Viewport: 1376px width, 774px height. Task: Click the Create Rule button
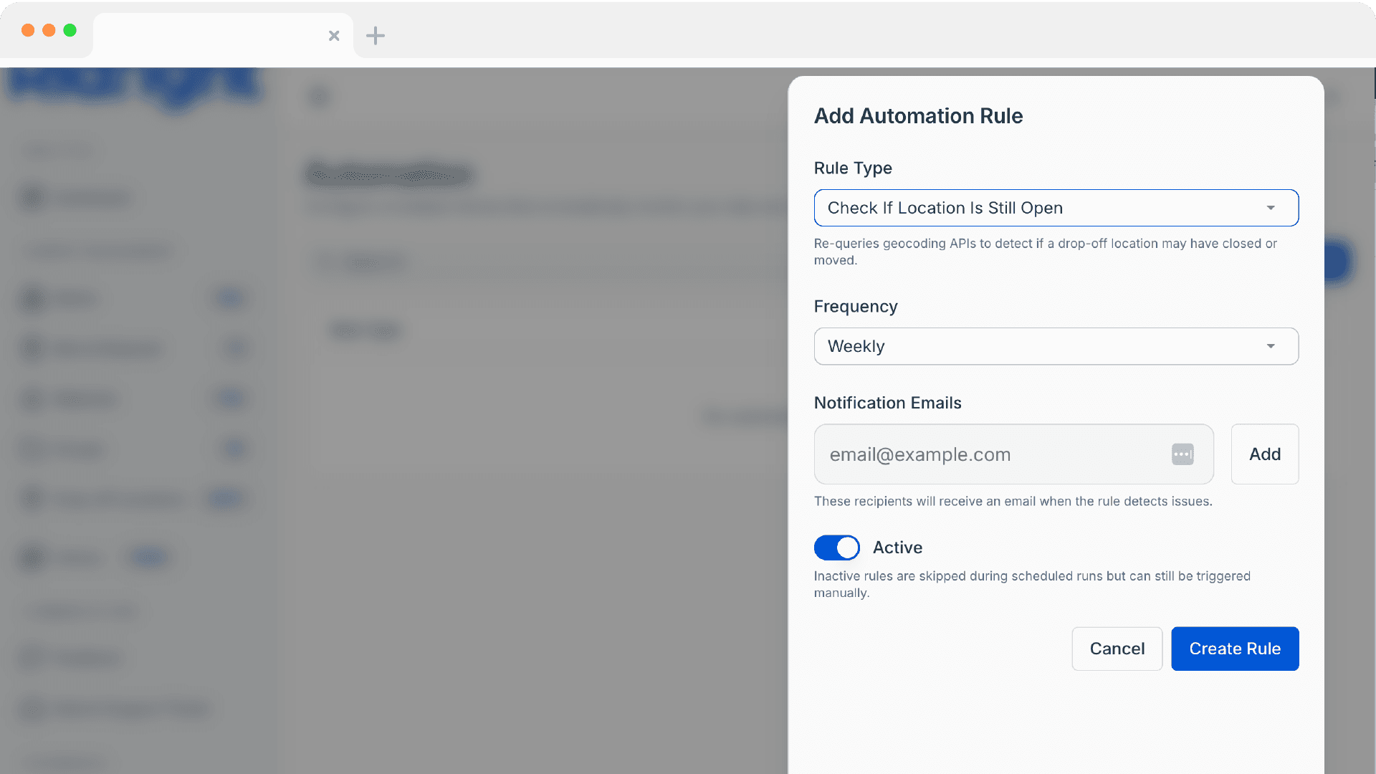point(1234,649)
